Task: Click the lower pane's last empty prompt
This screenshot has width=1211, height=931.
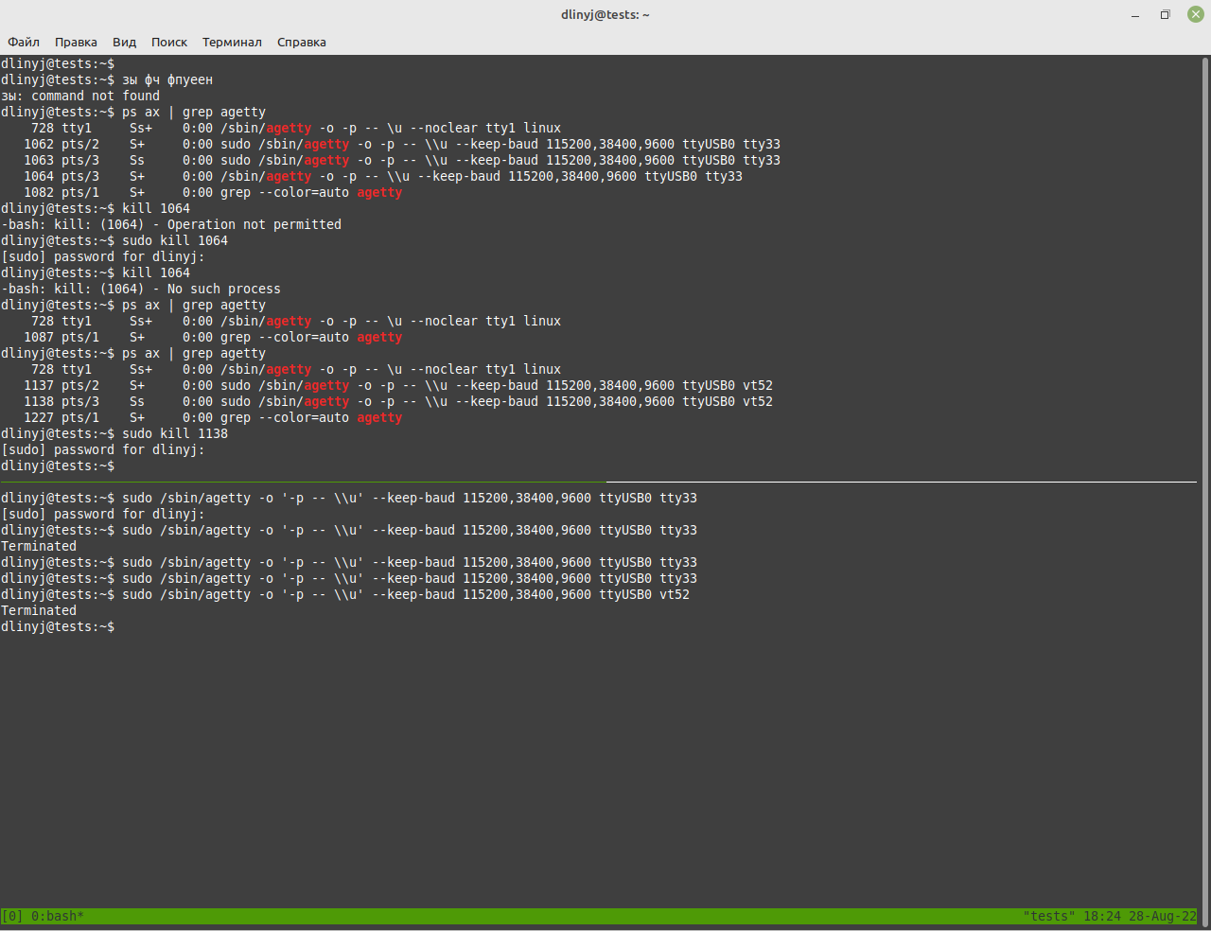Action: pyautogui.click(x=58, y=626)
